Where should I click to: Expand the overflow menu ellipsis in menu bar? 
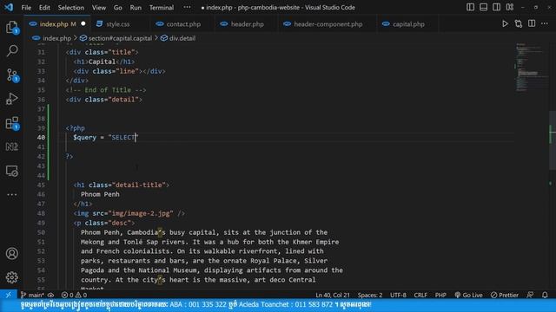[187, 8]
